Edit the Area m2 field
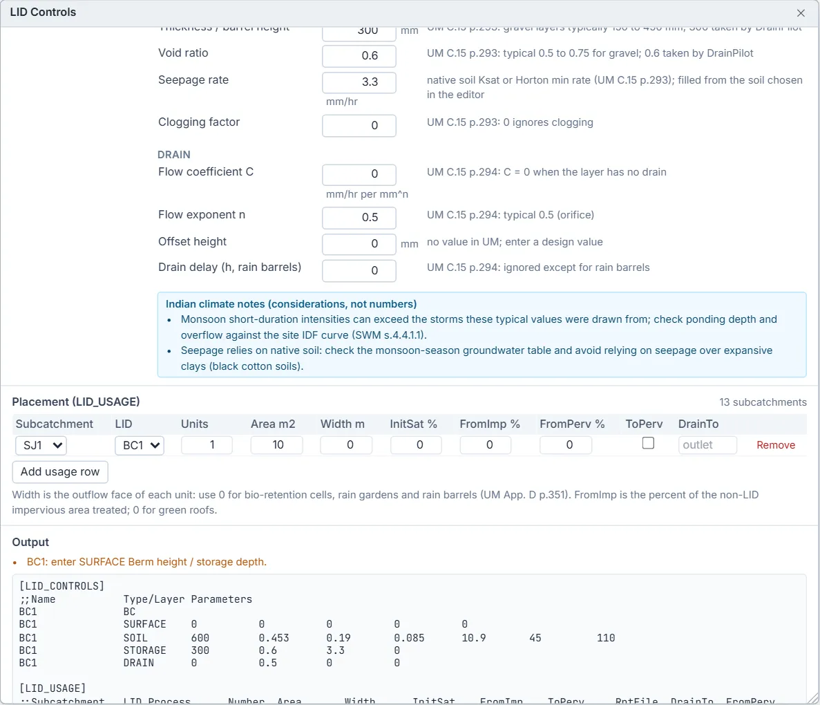This screenshot has height=705, width=820. tap(276, 445)
